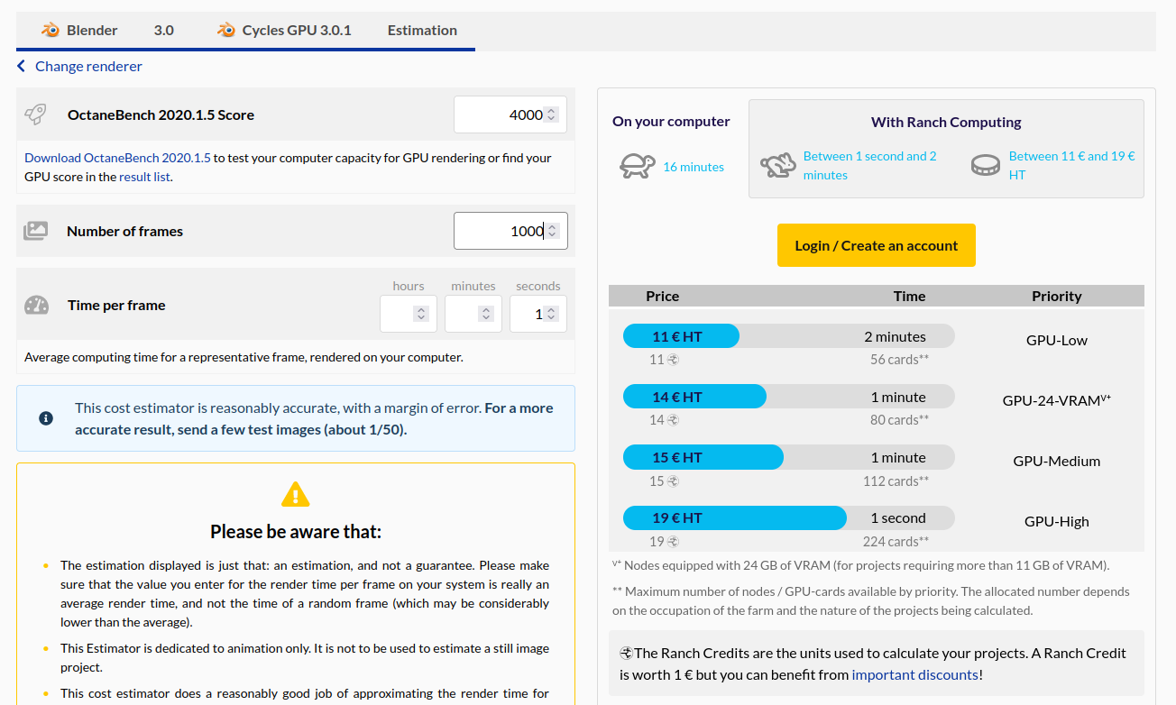Click the hours spinner arrows
1176x705 pixels.
tap(420, 314)
